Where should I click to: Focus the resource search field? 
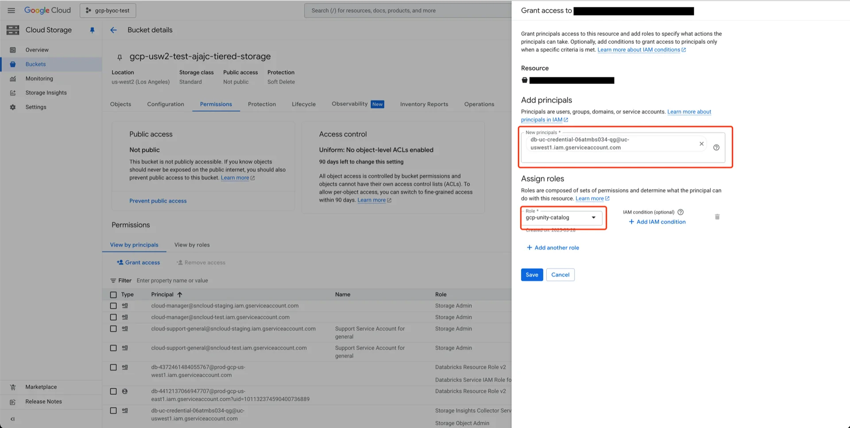[407, 11]
